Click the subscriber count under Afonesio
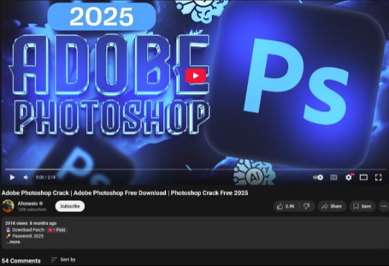The width and height of the screenshot is (389, 266). [x=32, y=210]
